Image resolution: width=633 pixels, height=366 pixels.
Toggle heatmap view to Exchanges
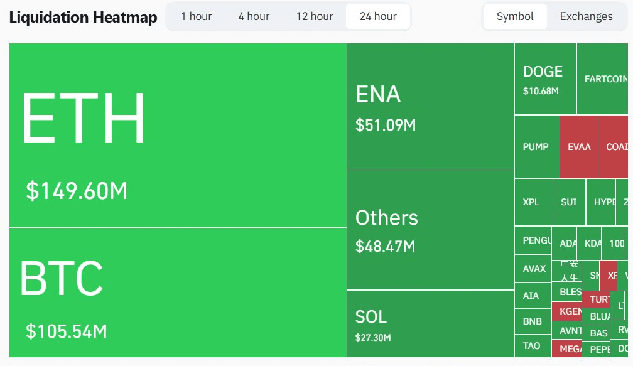[586, 16]
